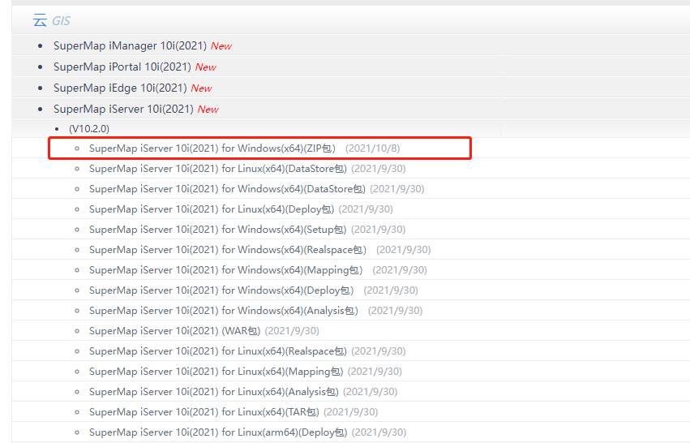The image size is (690, 443).
Task: Click the New badge beside iEdge
Action: (x=202, y=88)
